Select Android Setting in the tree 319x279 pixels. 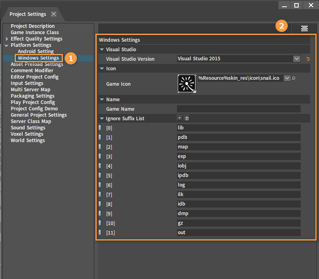point(36,51)
